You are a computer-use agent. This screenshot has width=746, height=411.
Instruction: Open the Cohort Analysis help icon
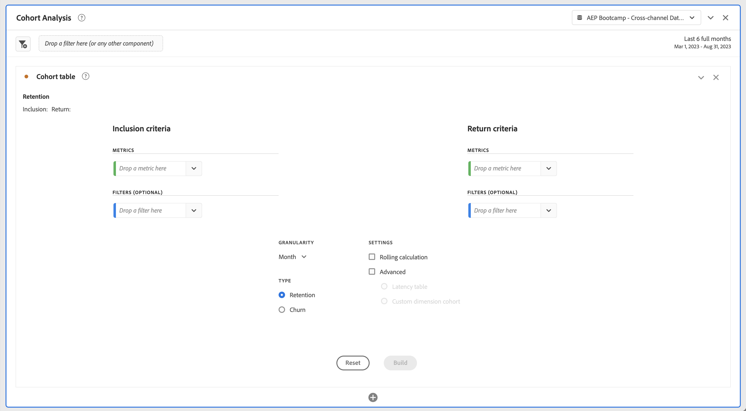tap(81, 18)
